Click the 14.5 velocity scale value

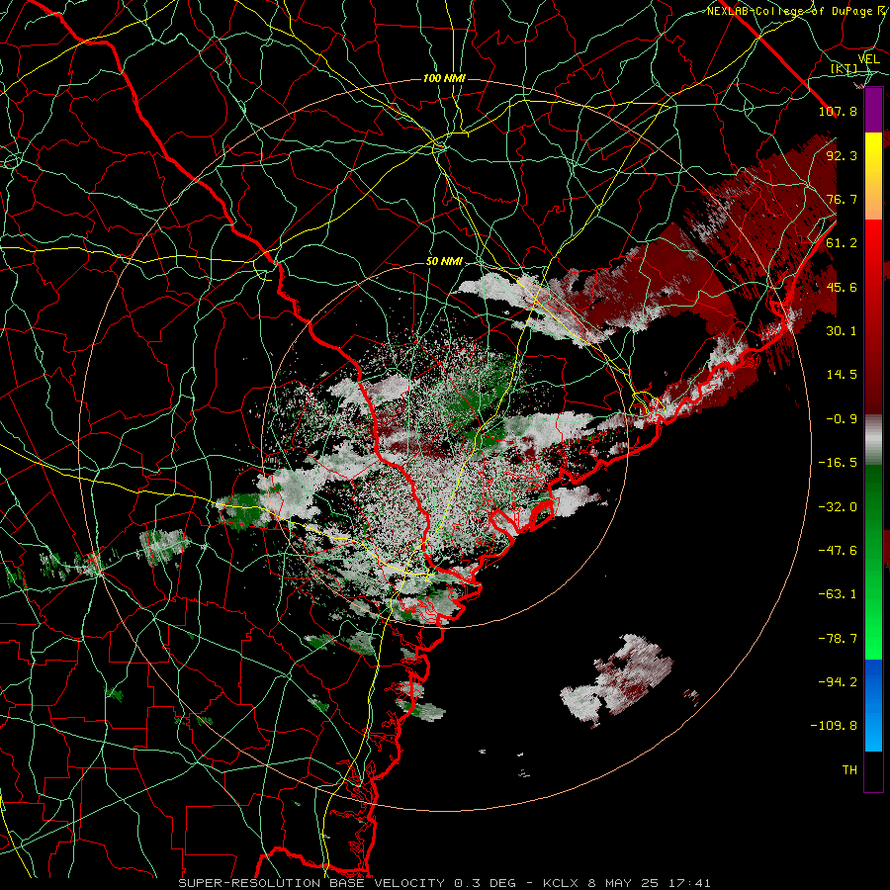(x=842, y=375)
